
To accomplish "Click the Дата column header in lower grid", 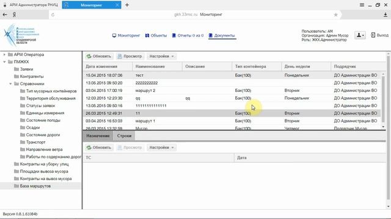I will [x=310, y=158].
